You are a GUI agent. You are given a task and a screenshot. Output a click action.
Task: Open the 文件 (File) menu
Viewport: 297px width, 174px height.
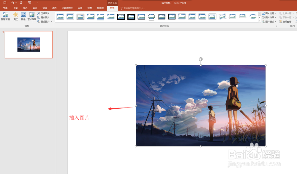(x=5, y=8)
